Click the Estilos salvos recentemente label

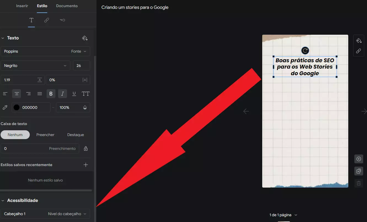[26, 165]
